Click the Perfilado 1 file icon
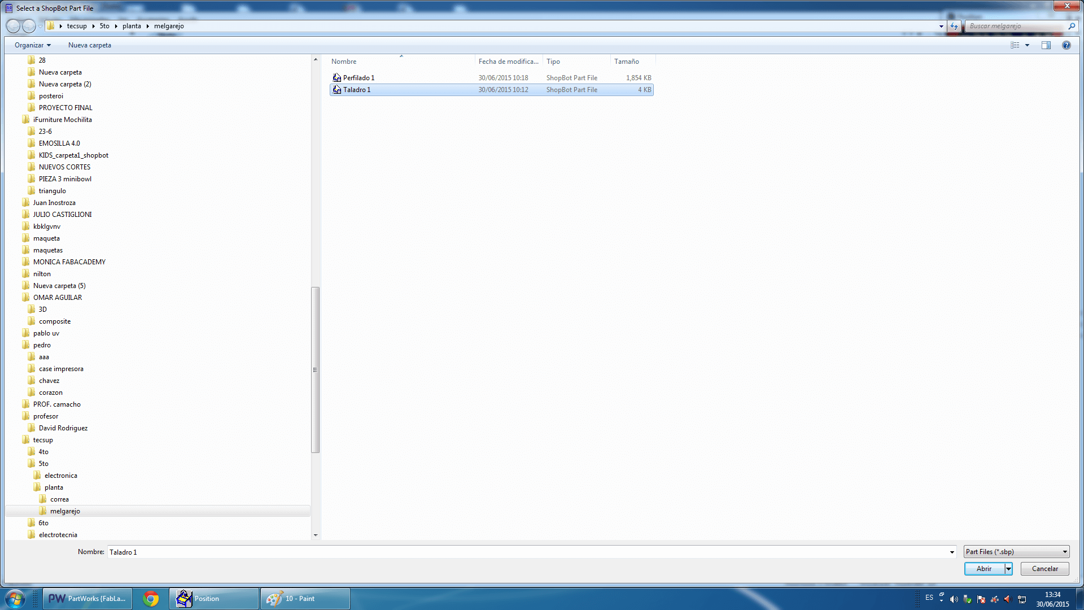This screenshot has height=610, width=1084. point(337,78)
